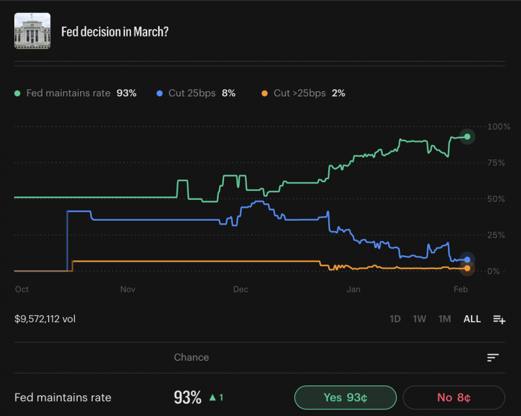Screen dimensions: 521x416
Task: Click the green Fed maintains rate legend dot
Action: pos(18,93)
